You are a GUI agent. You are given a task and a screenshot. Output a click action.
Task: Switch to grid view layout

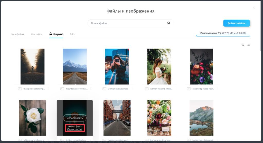[243, 45]
